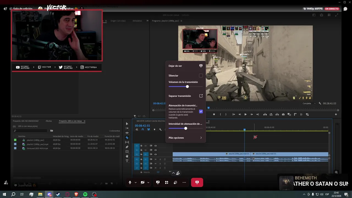The image size is (352, 198).
Task: Select the Hand tool in Premiere's toolbar
Action: [127, 156]
